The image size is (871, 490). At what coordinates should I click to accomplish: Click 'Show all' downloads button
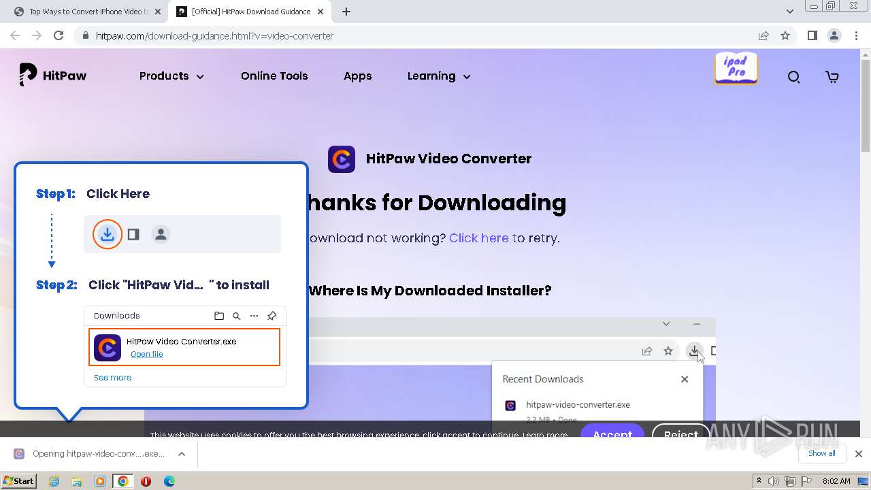point(821,453)
